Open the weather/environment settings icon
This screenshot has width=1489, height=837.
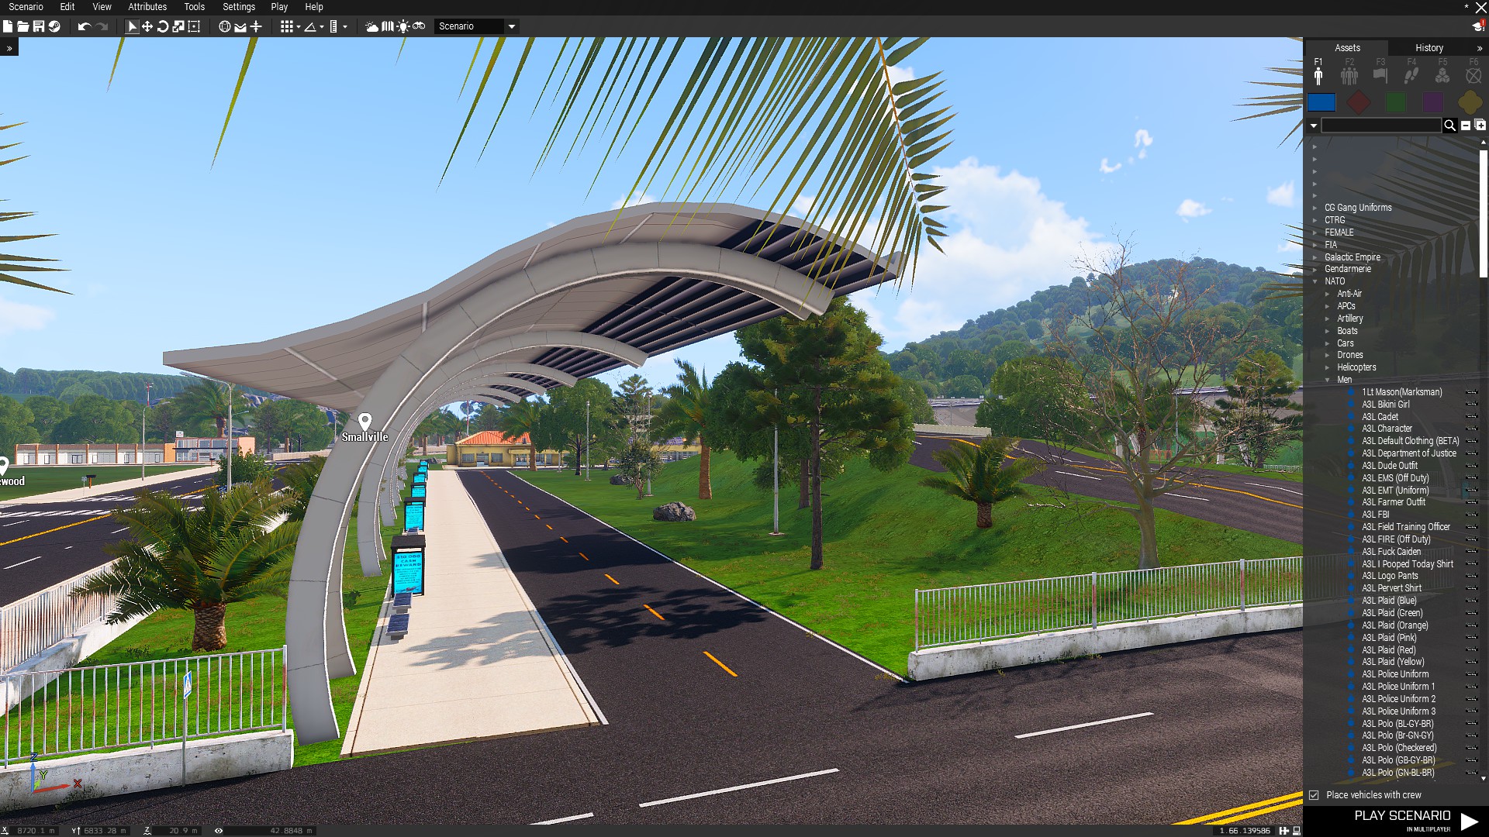(372, 26)
